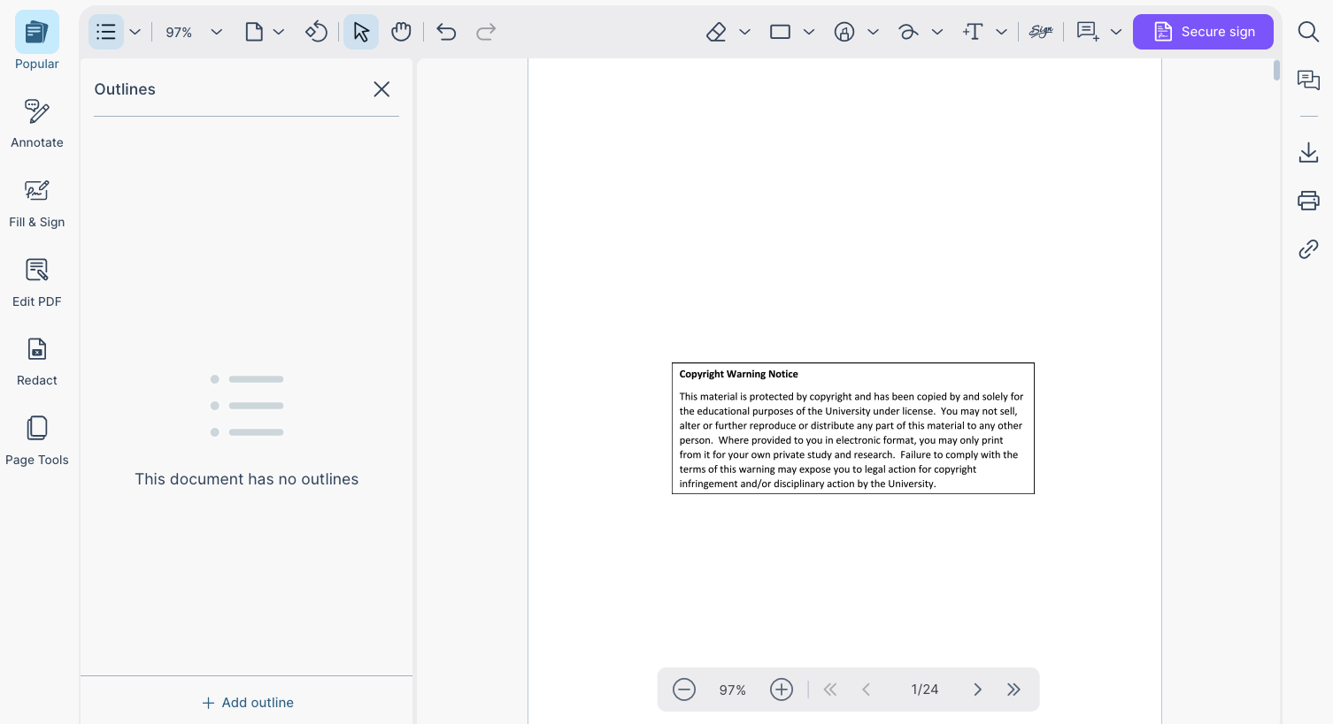Click the Add text tool

pyautogui.click(x=972, y=31)
